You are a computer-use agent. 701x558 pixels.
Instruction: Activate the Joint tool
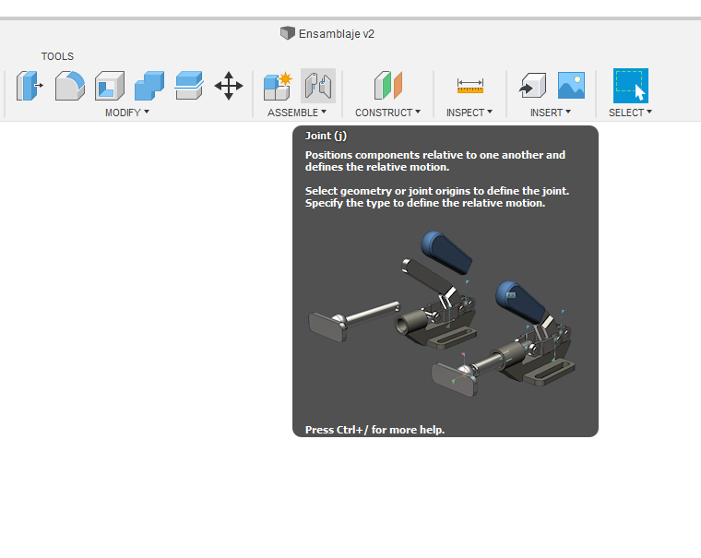pyautogui.click(x=318, y=86)
